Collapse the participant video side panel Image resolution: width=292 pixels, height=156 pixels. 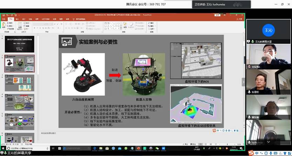point(243,81)
